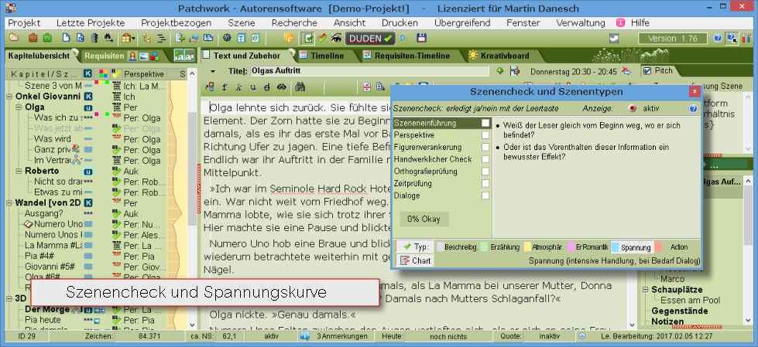The height and width of the screenshot is (347, 758).
Task: Check the Dialoge checkbox
Action: (x=485, y=196)
